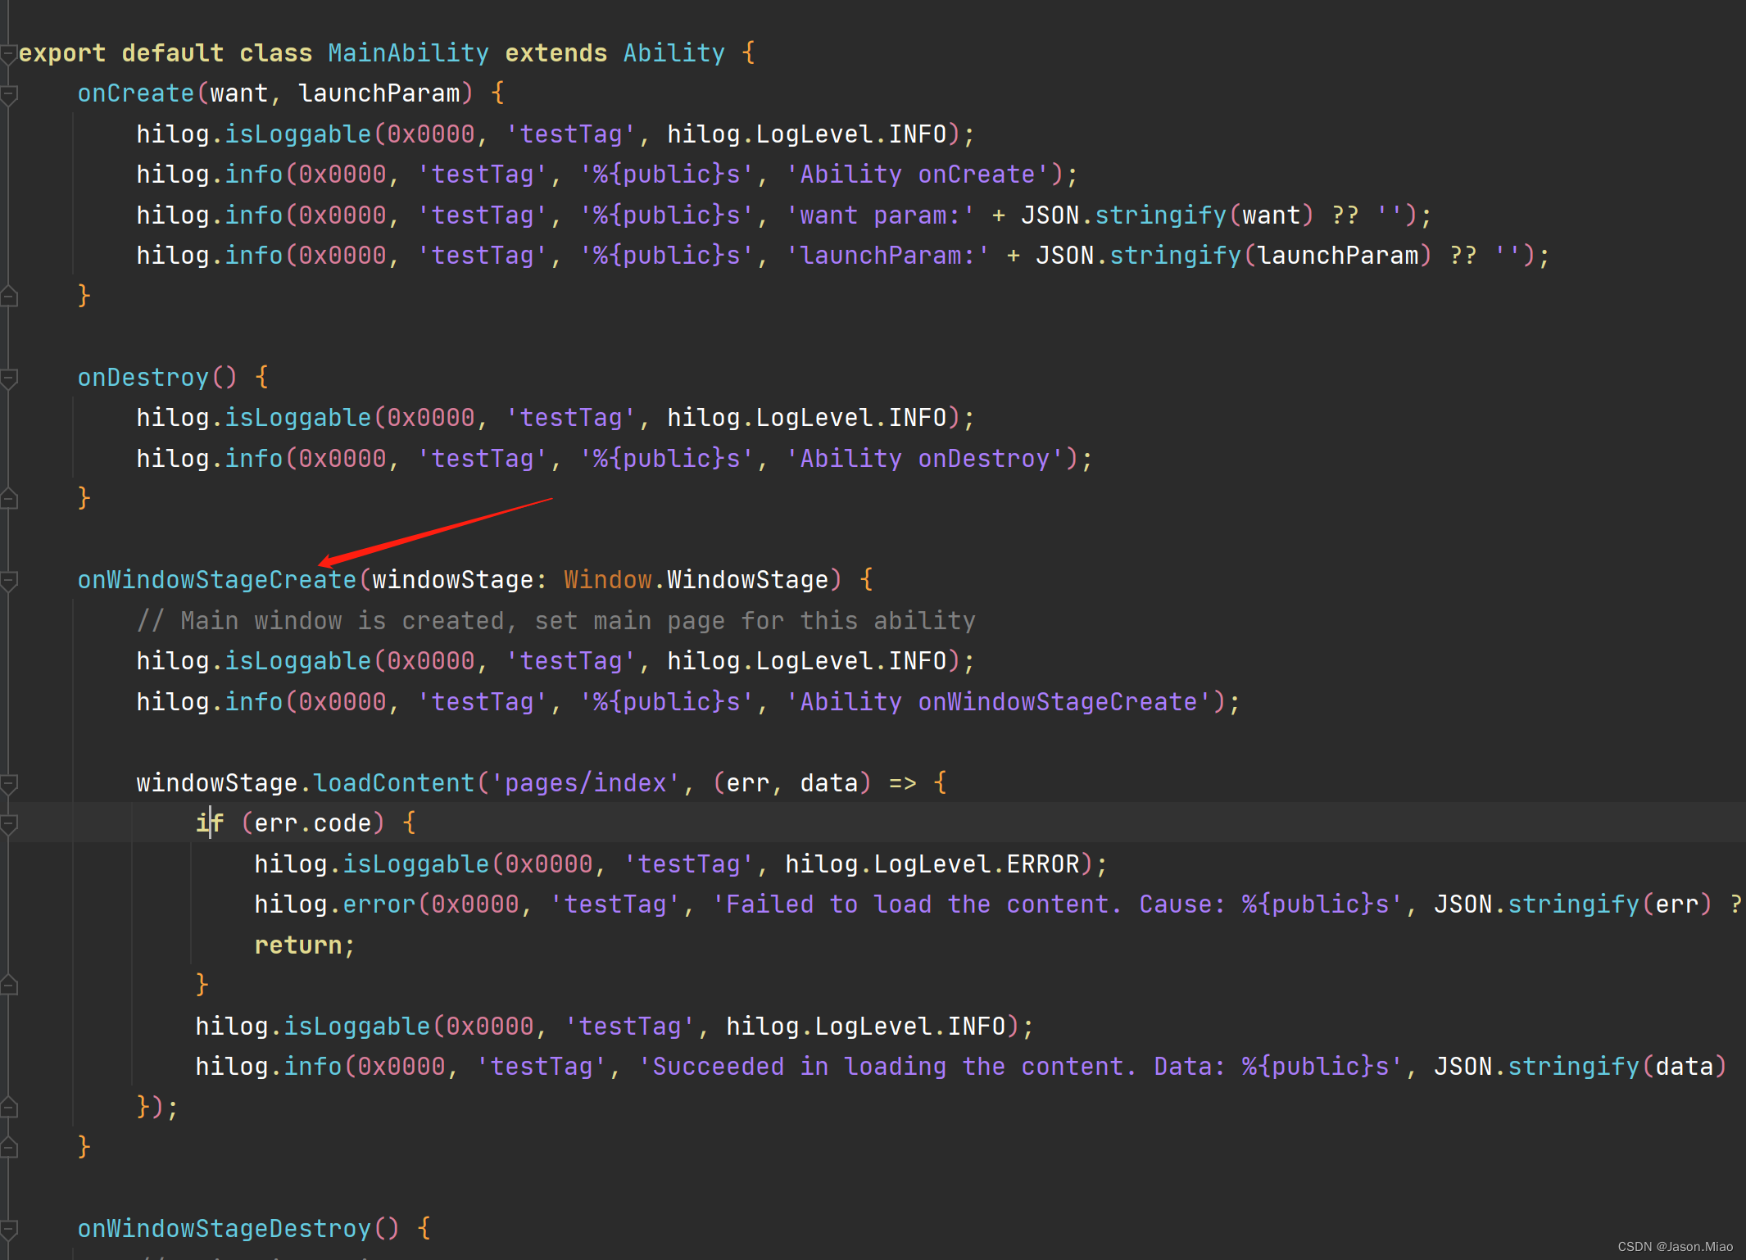
Task: Click the 'Ability onCreate' string
Action: (x=918, y=174)
